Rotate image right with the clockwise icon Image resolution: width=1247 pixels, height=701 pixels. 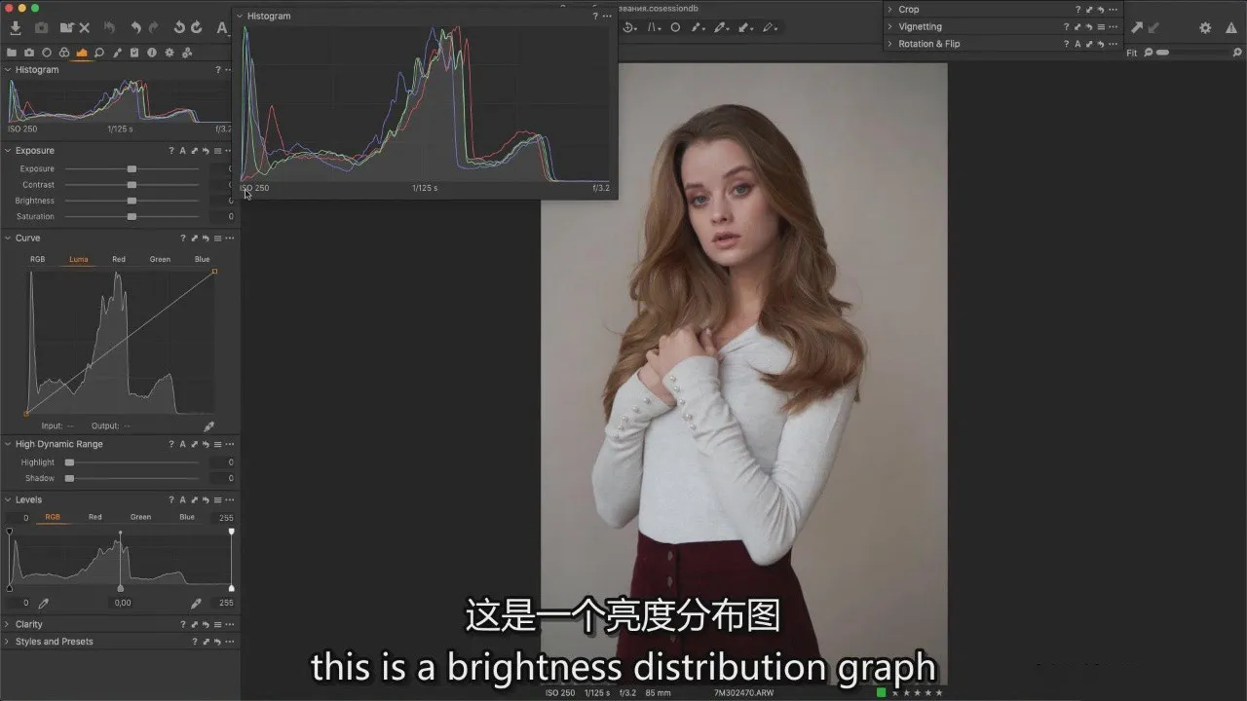(x=197, y=28)
